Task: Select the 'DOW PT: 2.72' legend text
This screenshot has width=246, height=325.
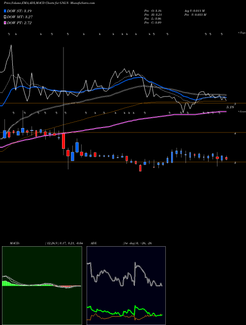Action: point(19,23)
